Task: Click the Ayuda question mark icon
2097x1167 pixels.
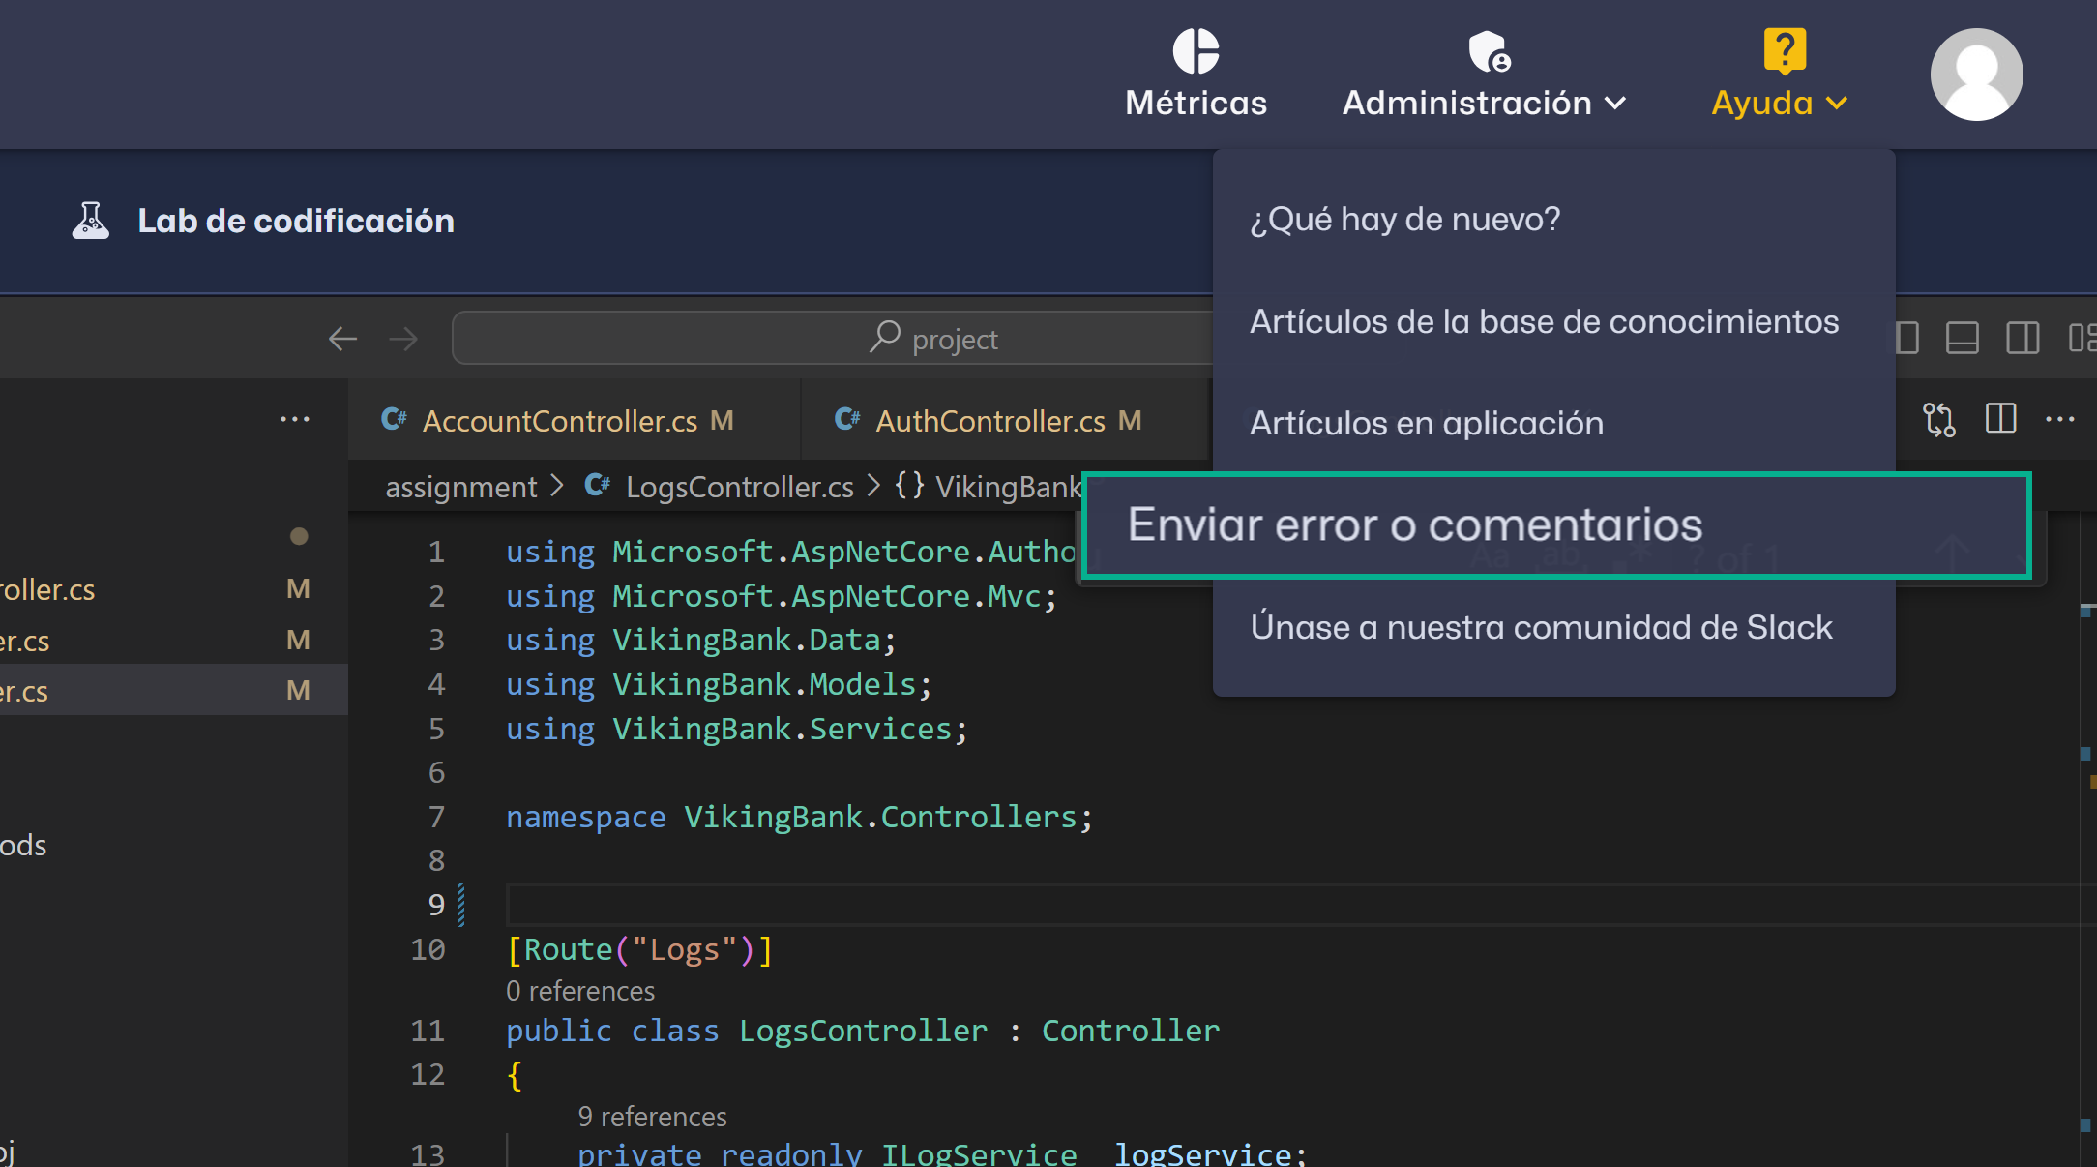Action: pos(1785,50)
